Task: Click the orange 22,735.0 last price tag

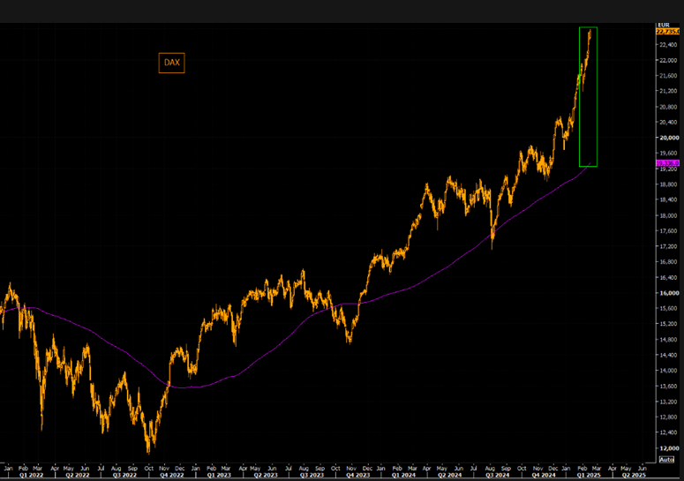Action: pos(666,31)
